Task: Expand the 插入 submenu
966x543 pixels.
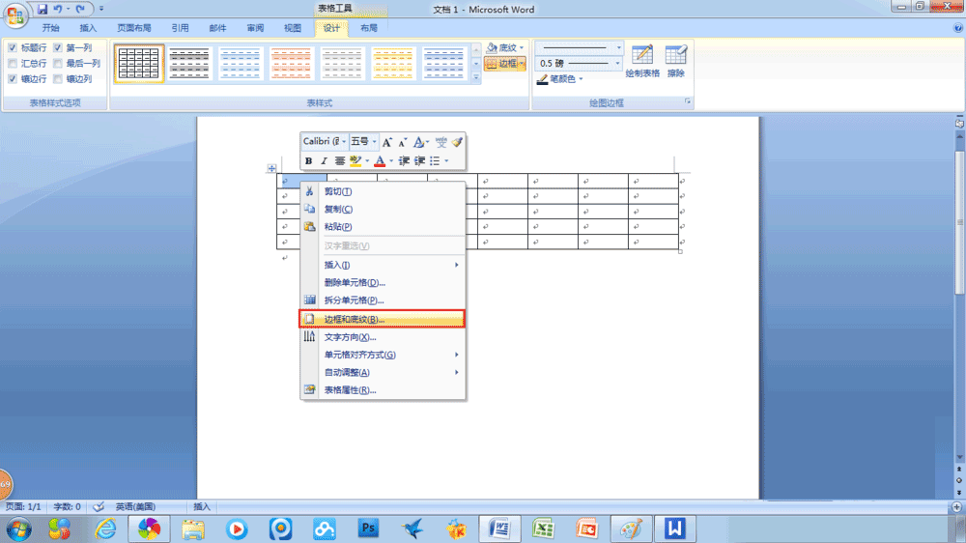Action: click(x=382, y=265)
